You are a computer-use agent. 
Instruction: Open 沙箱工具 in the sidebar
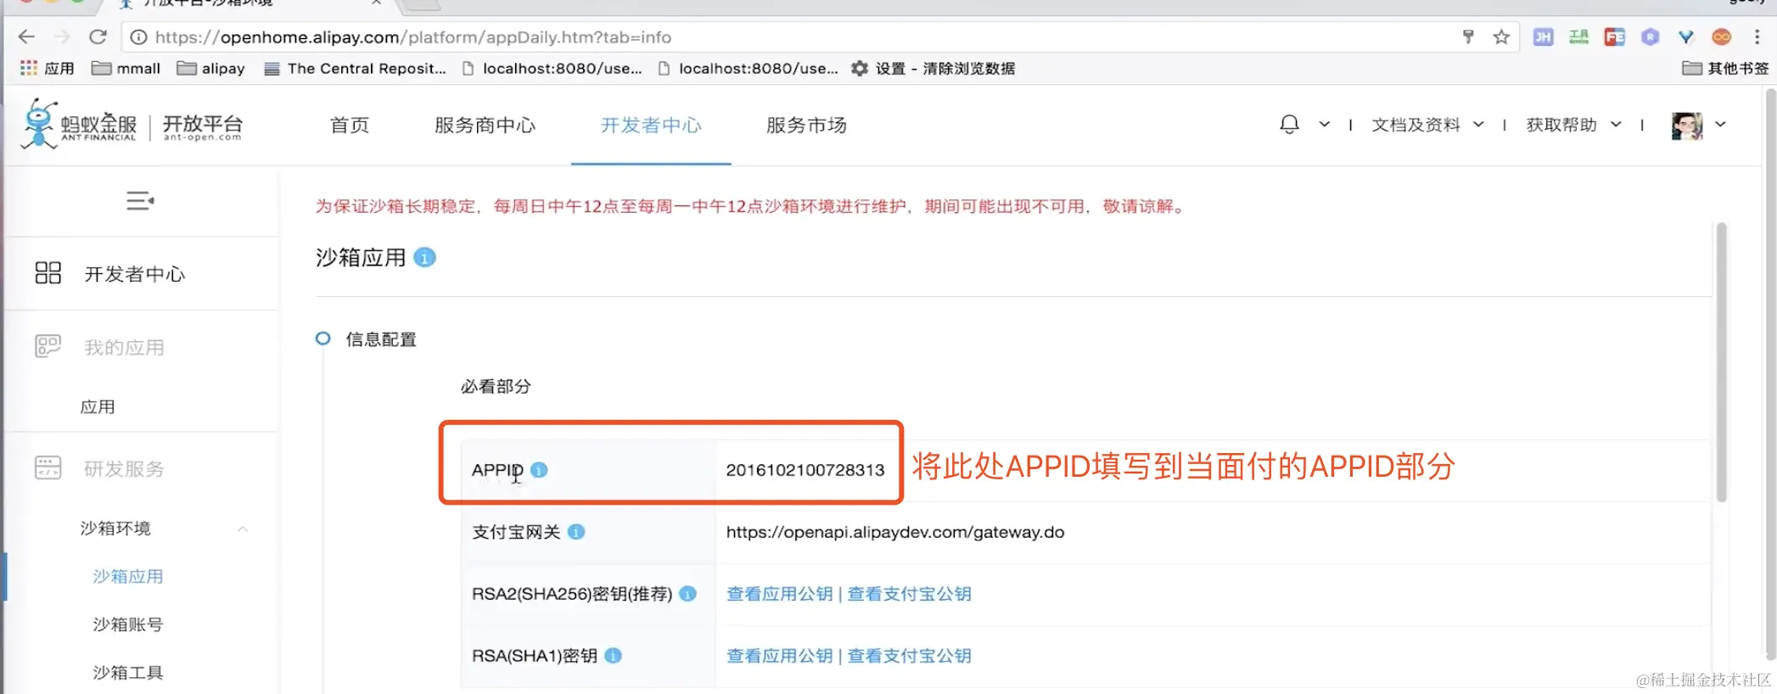pos(127,673)
